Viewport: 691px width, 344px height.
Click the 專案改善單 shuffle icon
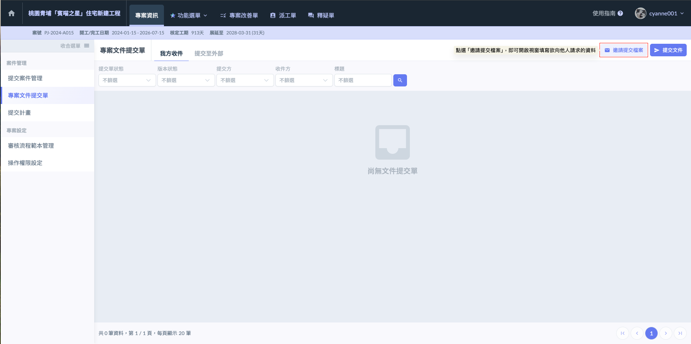[x=223, y=15]
